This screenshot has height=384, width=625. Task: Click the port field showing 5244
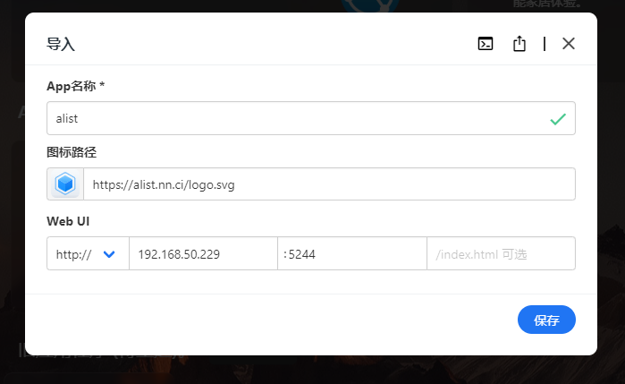[352, 253]
